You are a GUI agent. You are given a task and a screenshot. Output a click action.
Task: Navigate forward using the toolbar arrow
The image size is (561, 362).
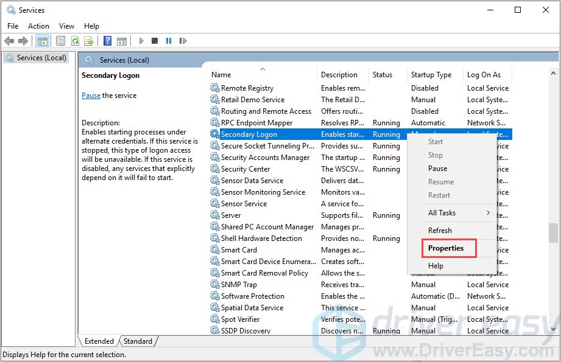click(24, 41)
